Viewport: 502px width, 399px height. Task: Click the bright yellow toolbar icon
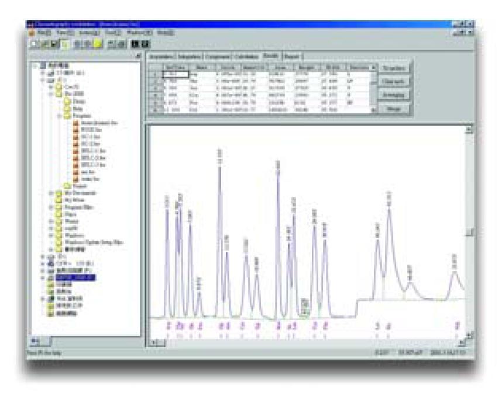point(98,44)
